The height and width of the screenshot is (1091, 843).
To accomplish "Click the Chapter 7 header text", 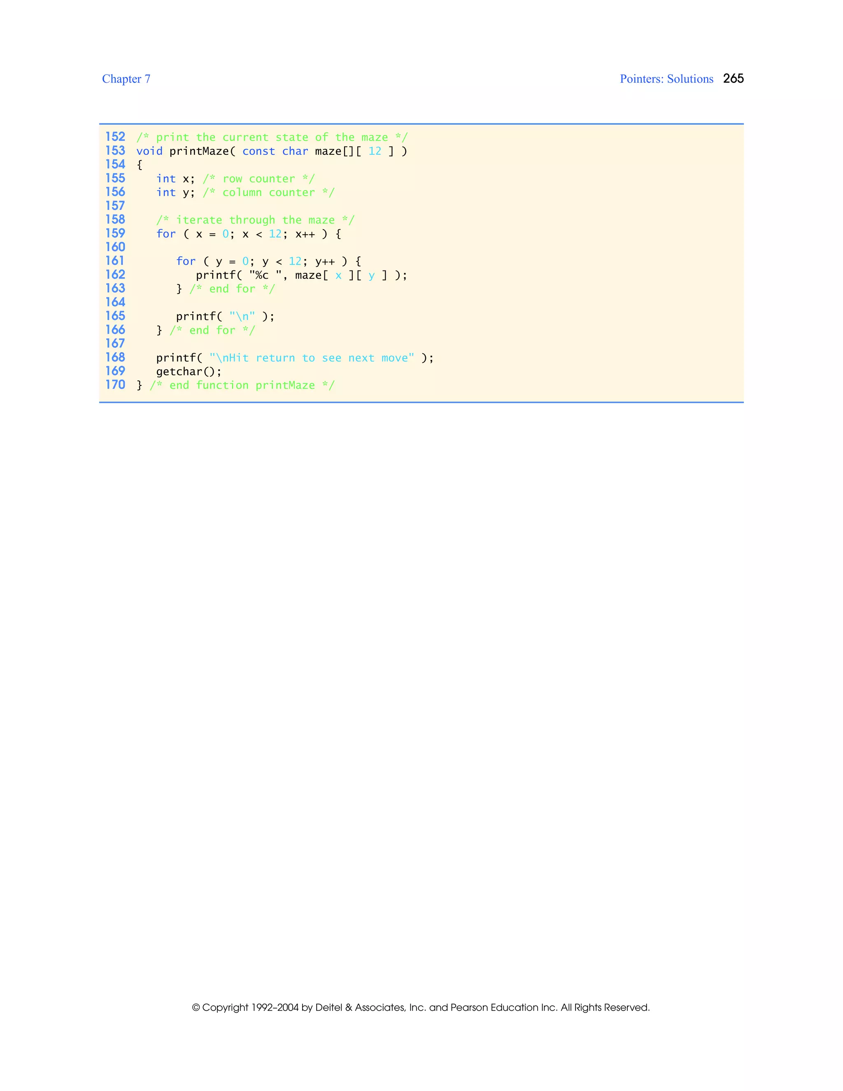I will 126,79.
